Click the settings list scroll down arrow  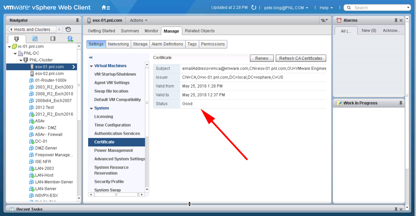click(x=147, y=189)
